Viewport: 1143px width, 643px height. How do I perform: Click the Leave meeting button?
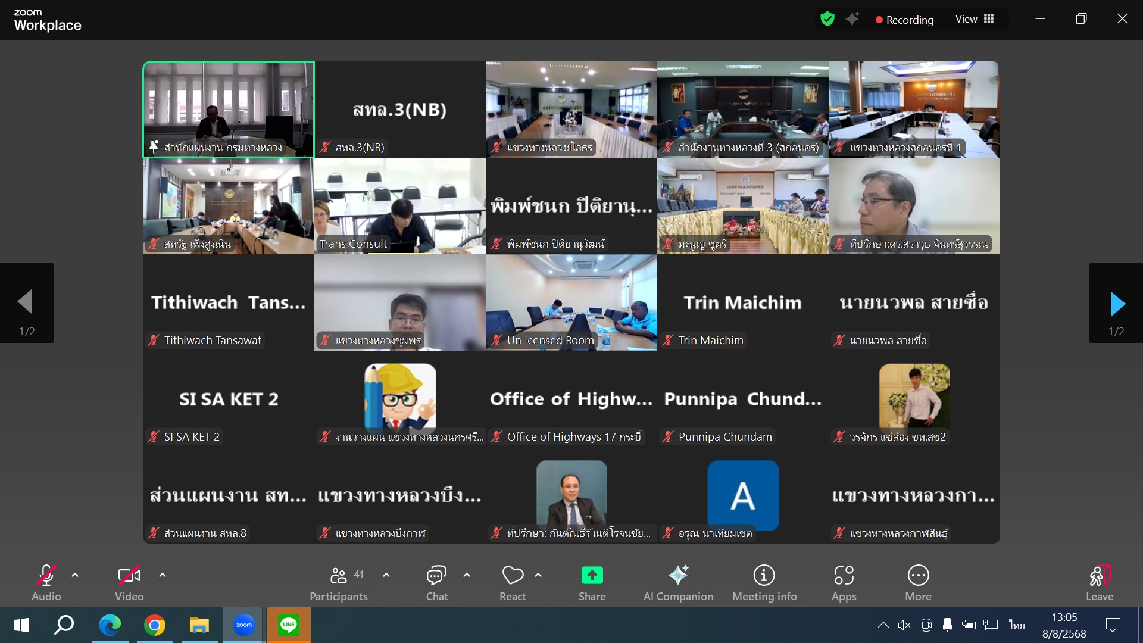(1099, 582)
